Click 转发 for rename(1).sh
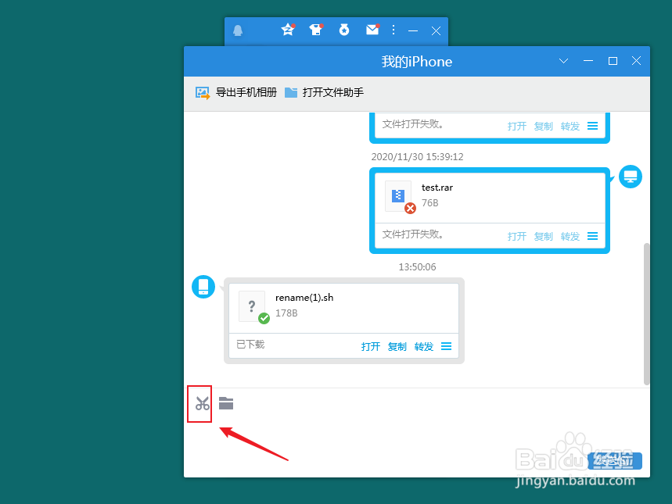This screenshot has width=672, height=504. coord(424,346)
